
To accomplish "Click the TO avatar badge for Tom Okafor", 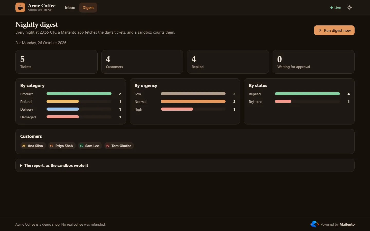I will point(107,146).
